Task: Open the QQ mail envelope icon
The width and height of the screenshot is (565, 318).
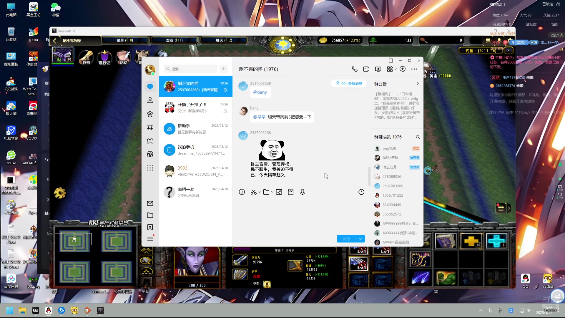Action: [150, 203]
